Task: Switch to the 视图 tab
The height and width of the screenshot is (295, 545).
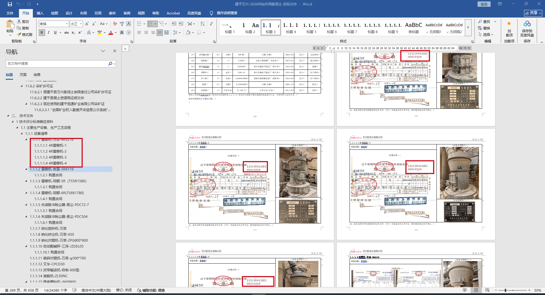Action: (141, 13)
